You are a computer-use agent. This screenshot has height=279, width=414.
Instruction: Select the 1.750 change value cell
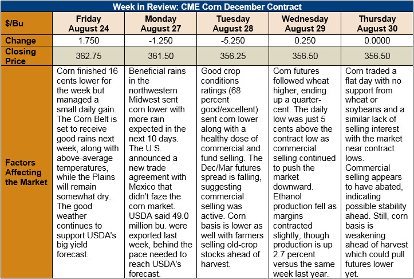click(88, 41)
